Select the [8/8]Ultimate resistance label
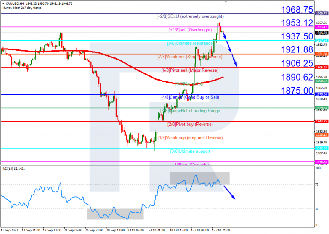 [190, 44]
